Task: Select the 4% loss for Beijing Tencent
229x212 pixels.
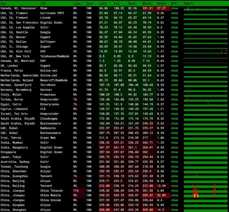Action: tap(75, 186)
